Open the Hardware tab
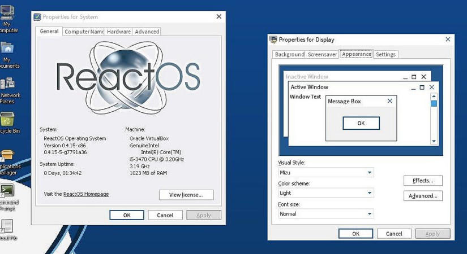The width and height of the screenshot is (467, 254). point(118,32)
